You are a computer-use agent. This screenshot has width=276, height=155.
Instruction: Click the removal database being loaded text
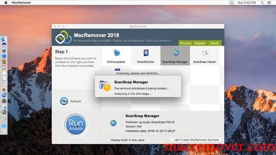tap(141, 88)
